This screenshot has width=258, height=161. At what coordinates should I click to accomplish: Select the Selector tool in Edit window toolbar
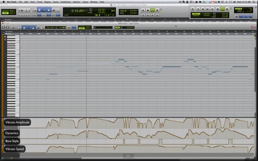44,10
